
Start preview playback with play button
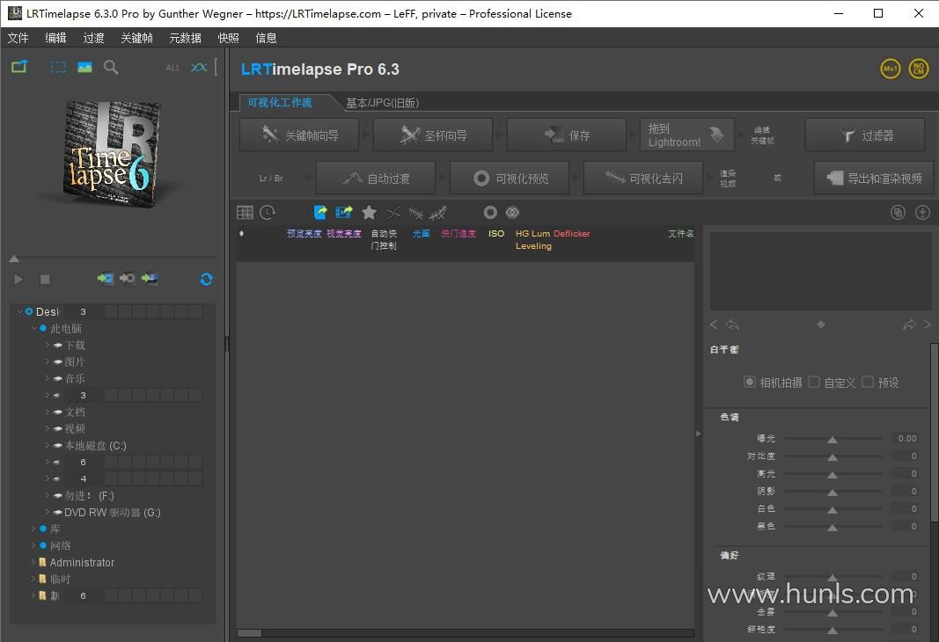[x=18, y=280]
